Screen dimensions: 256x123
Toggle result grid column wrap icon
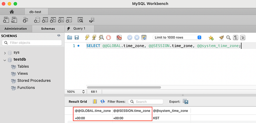coord(95,102)
